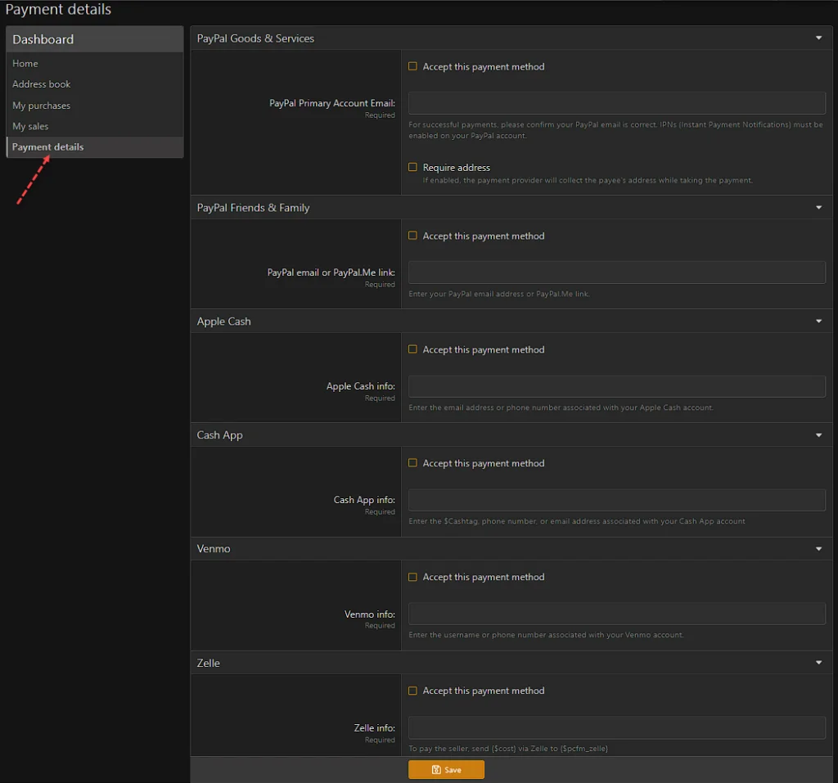This screenshot has height=783, width=838.
Task: Check Accept payment method for PayPal Friends & Family
Action: pos(413,236)
